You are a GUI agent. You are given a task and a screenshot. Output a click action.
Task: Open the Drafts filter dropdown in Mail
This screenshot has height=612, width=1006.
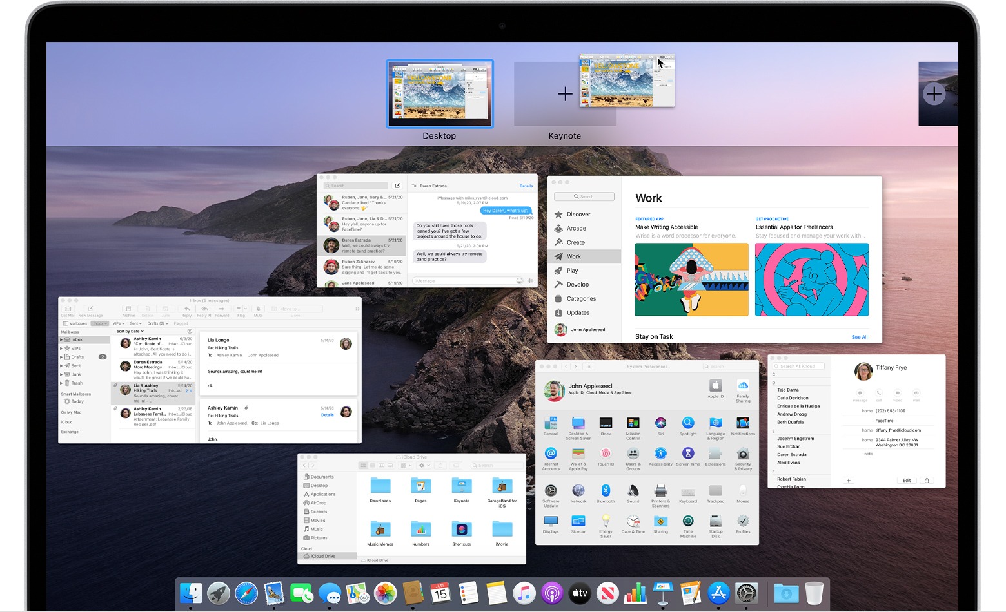157,323
